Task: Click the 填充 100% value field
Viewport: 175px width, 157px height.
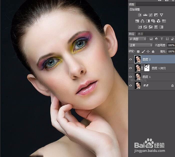Action: point(171,51)
